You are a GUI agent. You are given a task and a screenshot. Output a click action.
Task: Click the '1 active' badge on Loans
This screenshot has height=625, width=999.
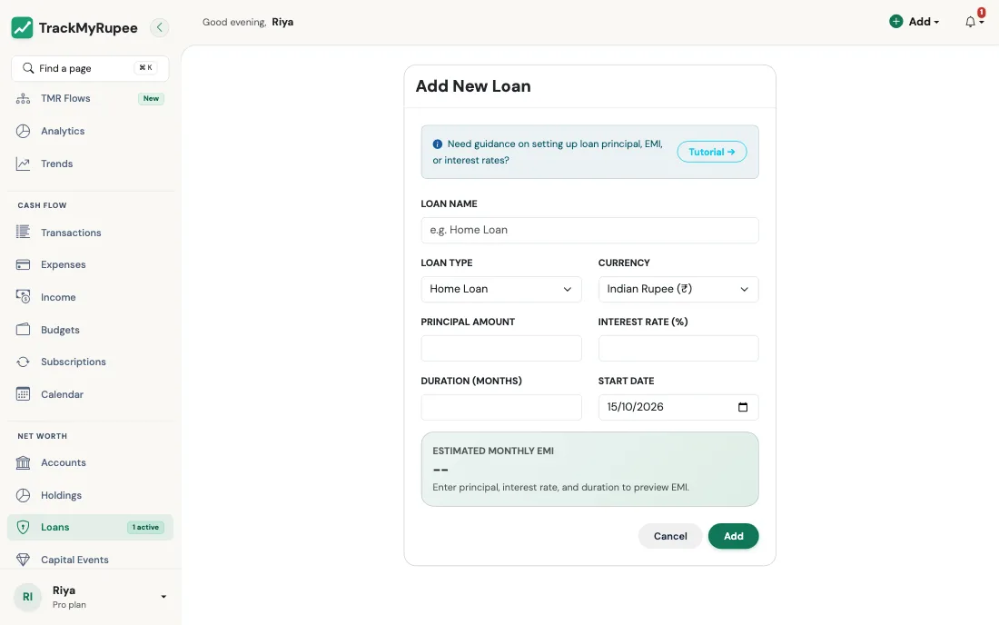point(146,528)
